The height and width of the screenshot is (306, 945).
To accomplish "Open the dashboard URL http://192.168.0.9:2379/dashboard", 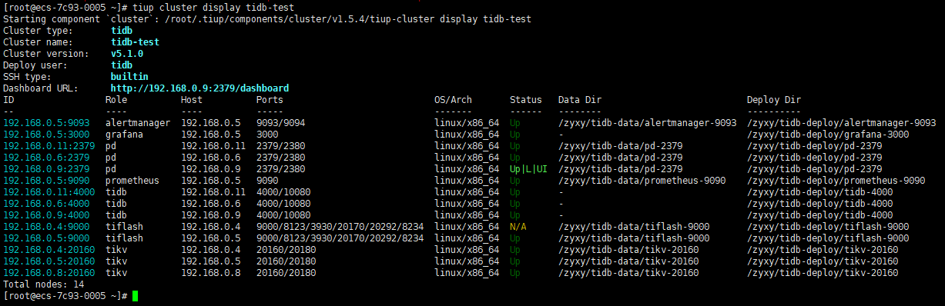I will tap(200, 88).
